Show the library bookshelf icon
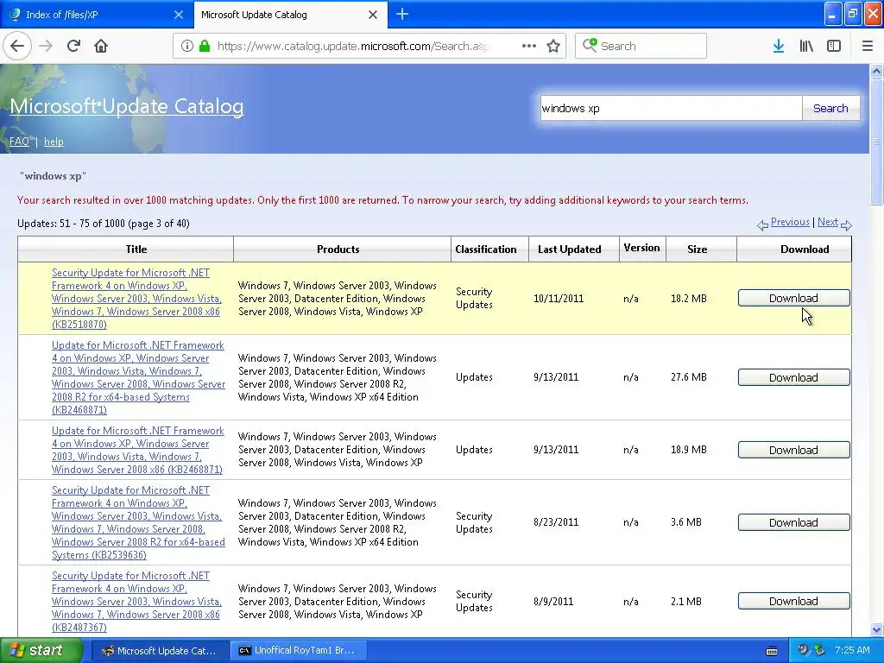 (x=806, y=47)
